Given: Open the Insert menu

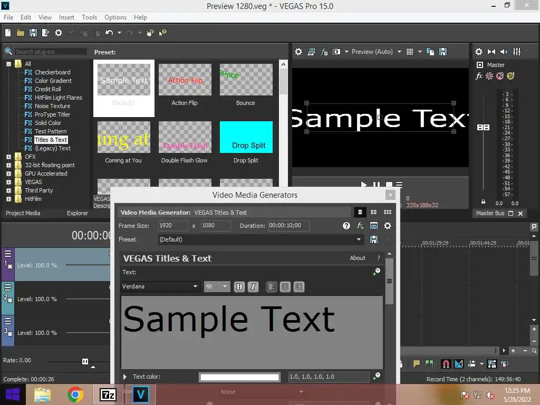Looking at the screenshot, I should 66,17.
